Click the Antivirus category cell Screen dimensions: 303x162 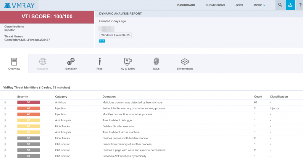60,102
